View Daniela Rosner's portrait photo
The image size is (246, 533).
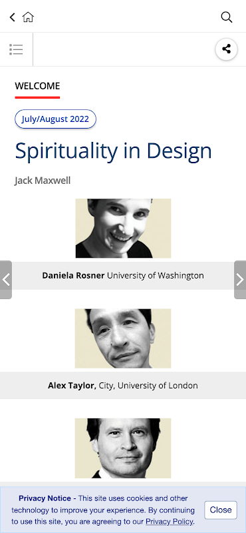pyautogui.click(x=123, y=229)
